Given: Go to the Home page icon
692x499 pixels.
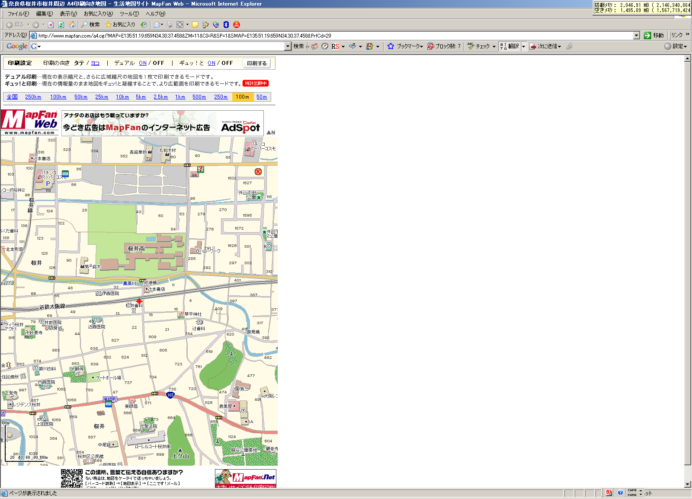Looking at the screenshot, I should pos(72,25).
